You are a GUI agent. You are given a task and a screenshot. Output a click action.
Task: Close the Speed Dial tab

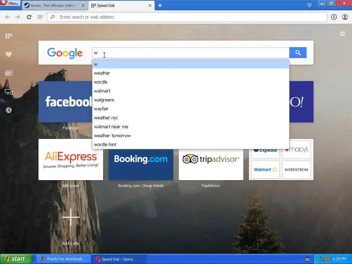(150, 5)
